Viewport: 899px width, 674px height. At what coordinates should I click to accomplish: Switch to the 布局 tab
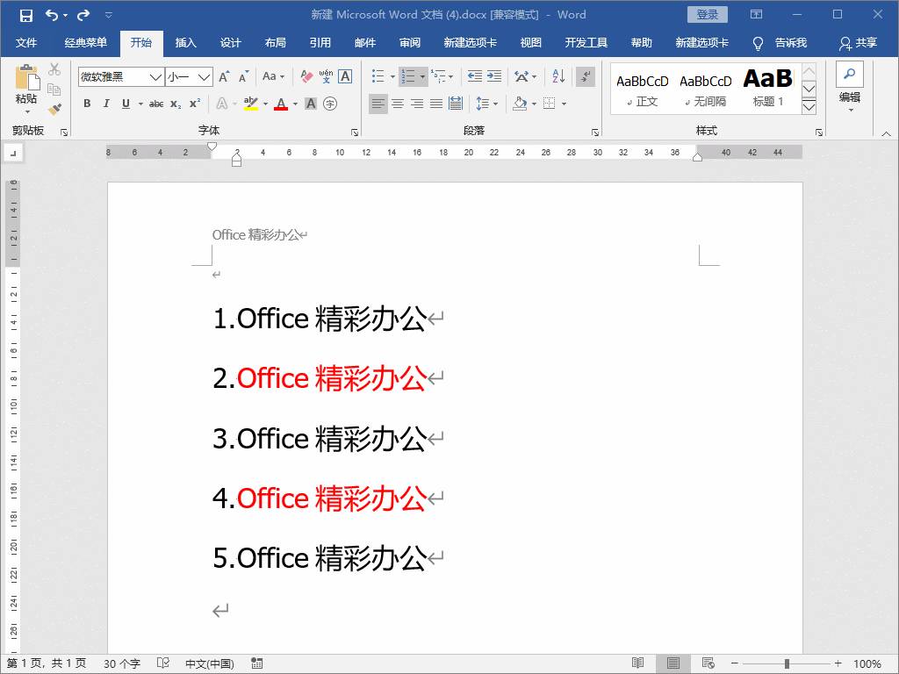tap(275, 43)
